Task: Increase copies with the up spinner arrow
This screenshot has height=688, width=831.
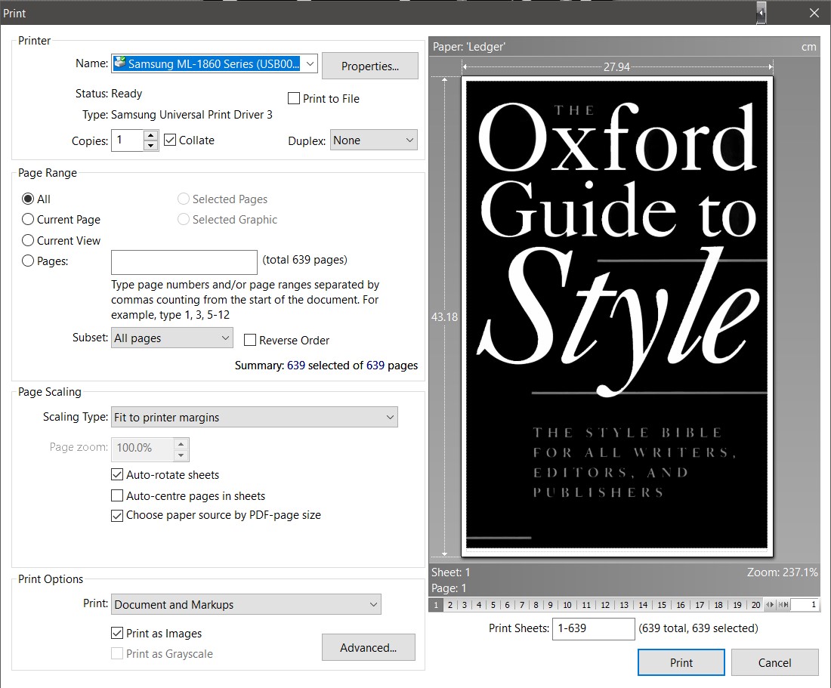Action: pyautogui.click(x=151, y=136)
